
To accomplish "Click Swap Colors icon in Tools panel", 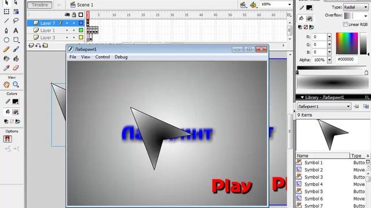I will 18,121.
